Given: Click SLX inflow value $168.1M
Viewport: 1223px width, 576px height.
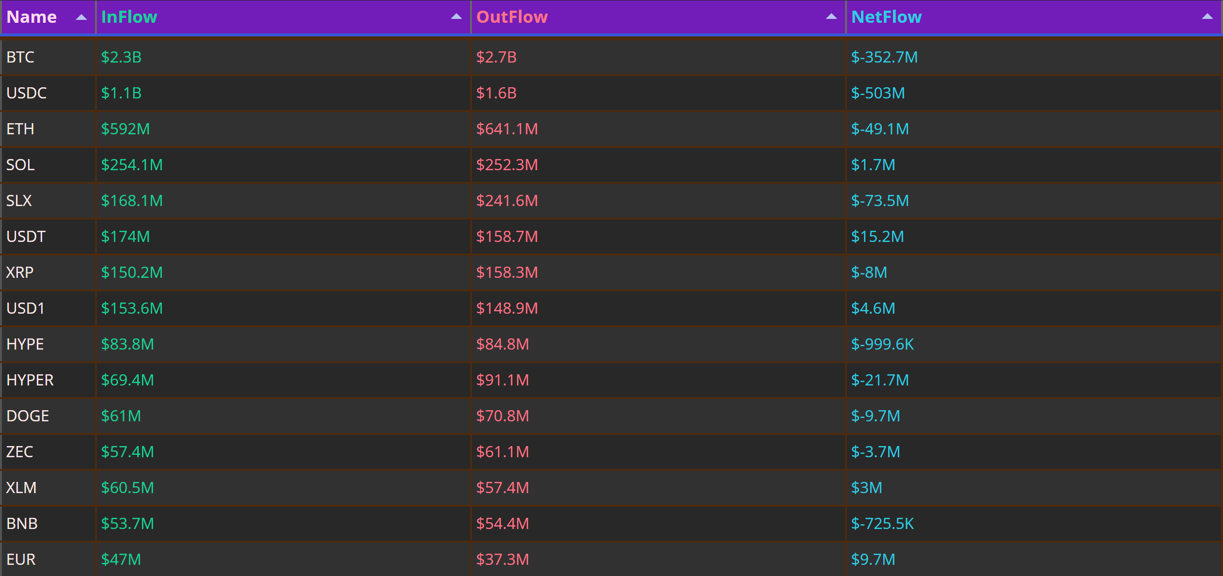Looking at the screenshot, I should pyautogui.click(x=132, y=201).
